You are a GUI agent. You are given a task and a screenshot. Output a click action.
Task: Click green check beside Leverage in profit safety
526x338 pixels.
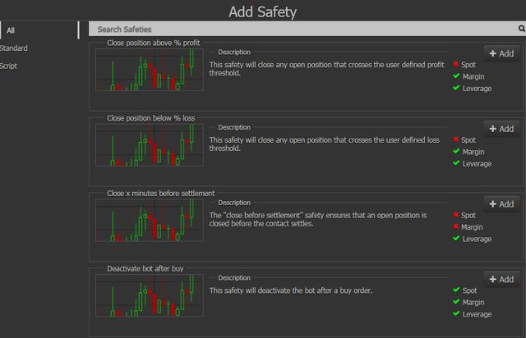coord(456,88)
